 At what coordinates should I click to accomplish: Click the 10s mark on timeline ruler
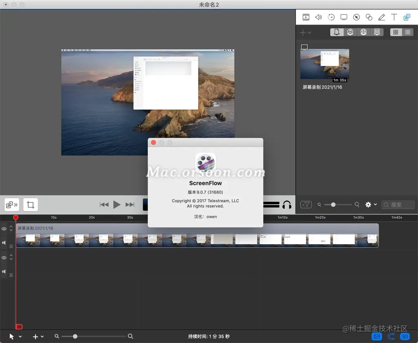[54, 217]
